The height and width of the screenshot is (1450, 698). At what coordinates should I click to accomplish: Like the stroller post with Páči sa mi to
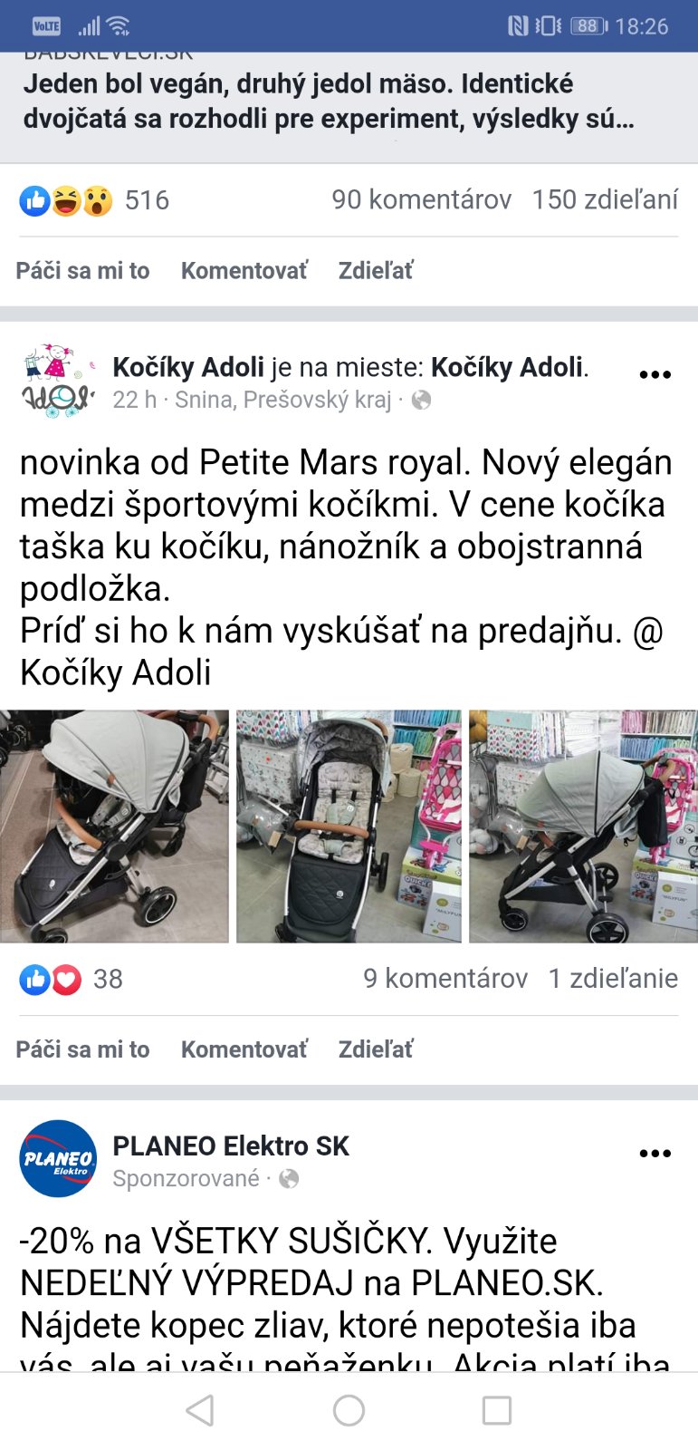(x=82, y=1049)
